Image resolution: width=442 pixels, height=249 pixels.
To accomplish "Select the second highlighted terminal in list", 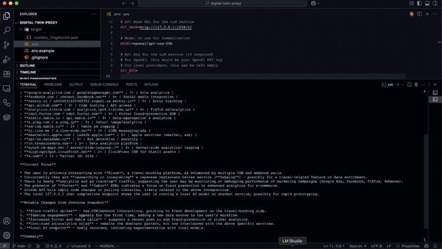I will coord(435,99).
